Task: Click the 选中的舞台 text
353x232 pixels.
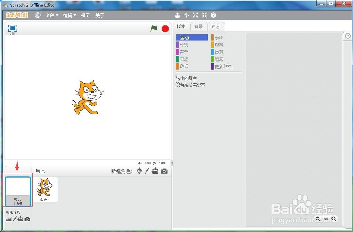Action: coord(186,79)
